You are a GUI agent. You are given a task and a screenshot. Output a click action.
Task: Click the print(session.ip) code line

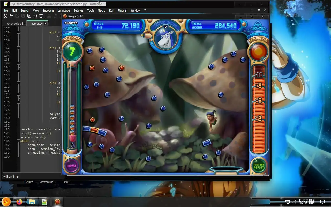(x=36, y=133)
